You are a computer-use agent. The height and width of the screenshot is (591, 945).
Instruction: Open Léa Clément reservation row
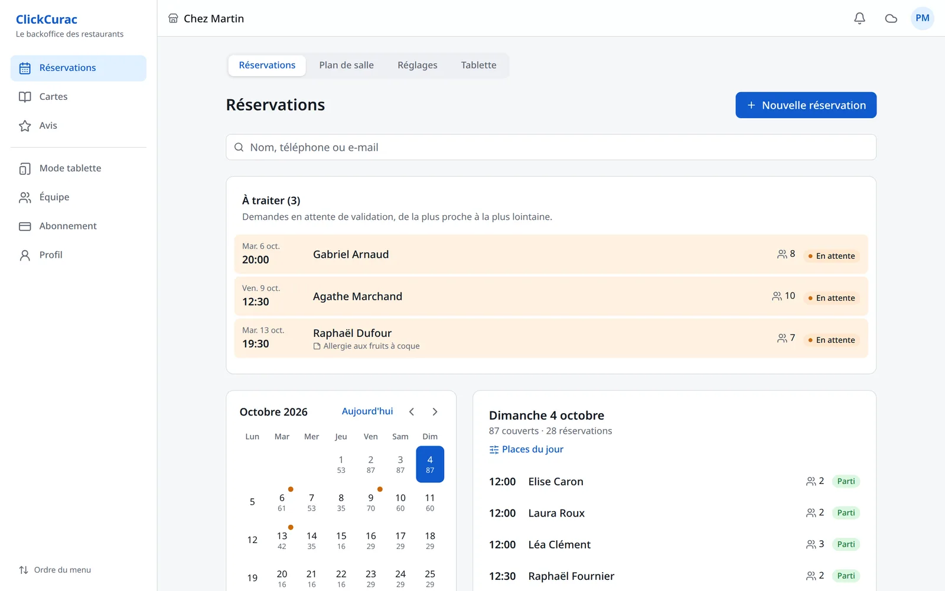click(x=674, y=544)
